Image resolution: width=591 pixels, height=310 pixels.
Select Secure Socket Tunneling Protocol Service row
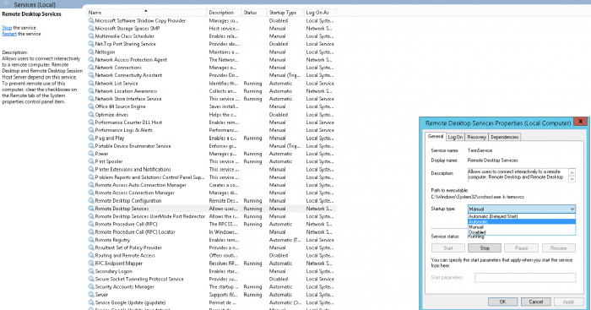click(211, 279)
